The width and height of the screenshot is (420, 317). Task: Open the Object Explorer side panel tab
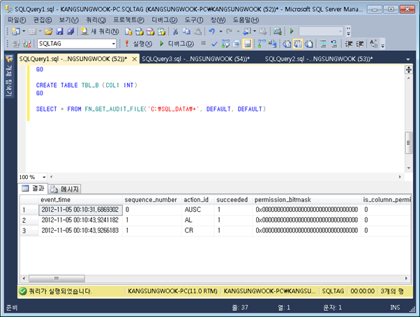pyautogui.click(x=9, y=76)
